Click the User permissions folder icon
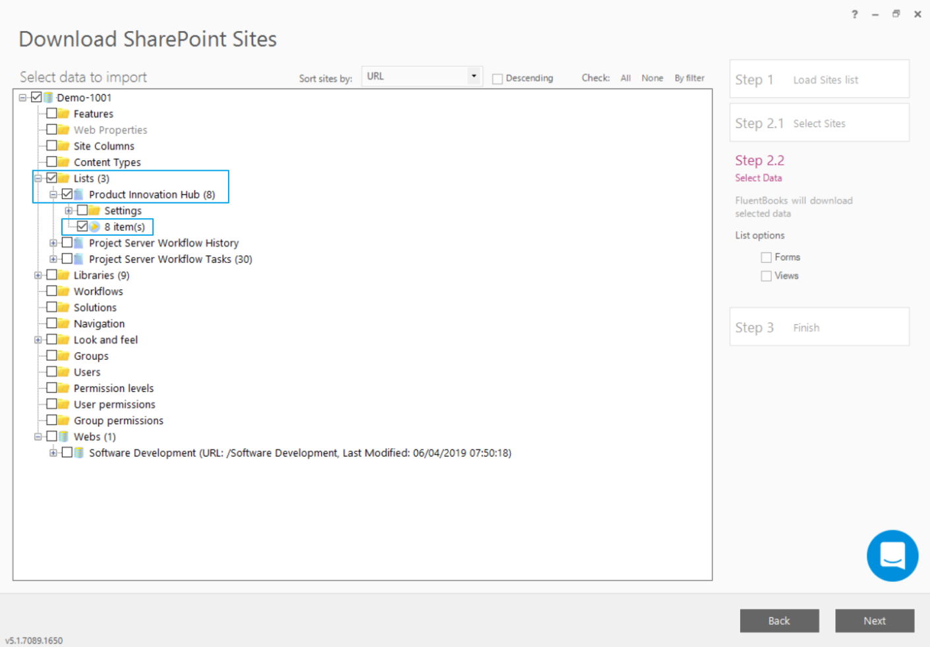Viewport: 930px width, 647px height. [x=63, y=404]
